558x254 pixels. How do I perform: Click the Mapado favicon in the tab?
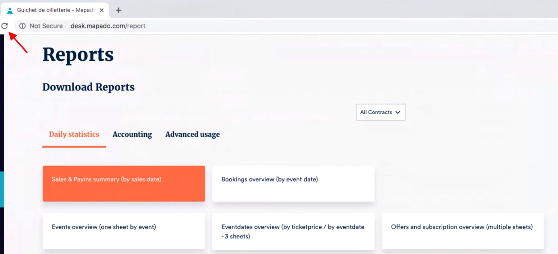10,10
